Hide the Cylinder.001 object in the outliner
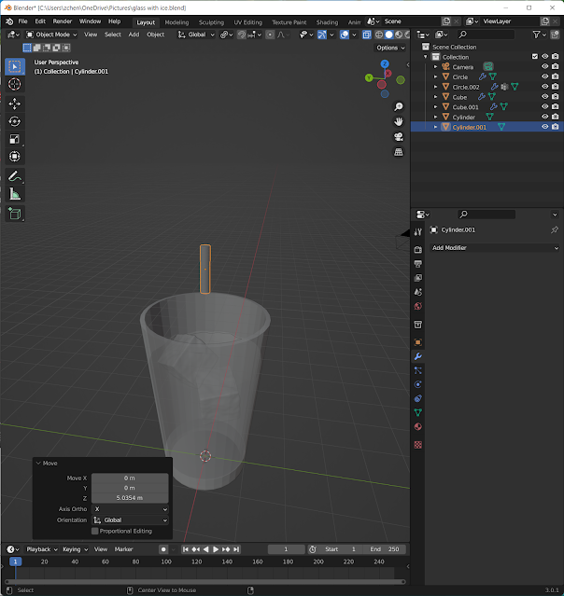564x596 pixels. coord(544,127)
